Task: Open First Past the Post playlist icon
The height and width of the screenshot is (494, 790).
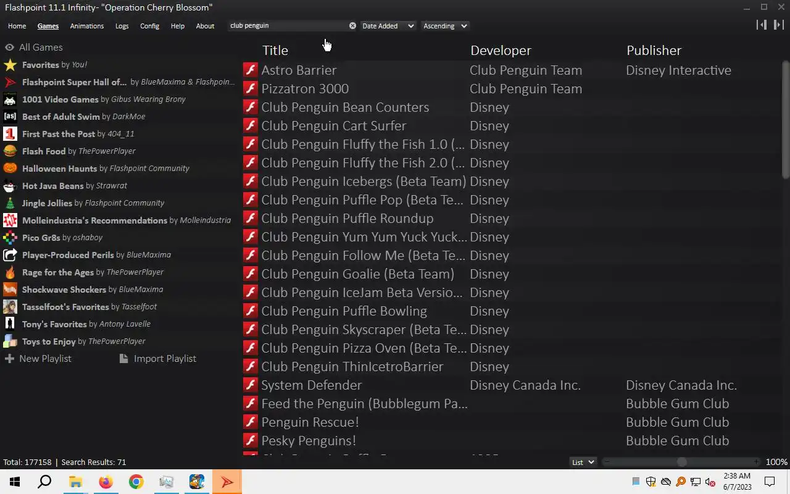Action: 10,134
